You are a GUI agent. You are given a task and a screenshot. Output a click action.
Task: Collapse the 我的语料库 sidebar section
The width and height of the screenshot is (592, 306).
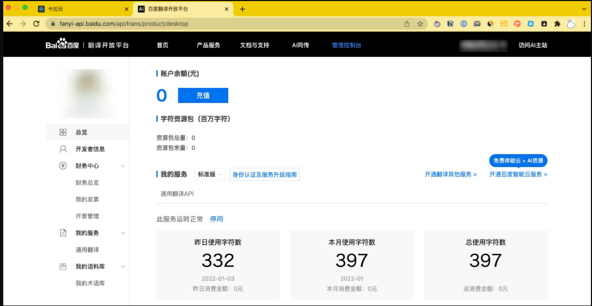tap(123, 267)
